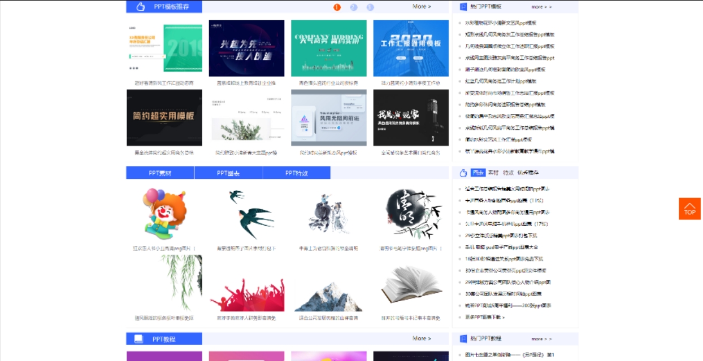
Task: Click the blue document icon beside 热门PPT模板
Action: (x=465, y=6)
